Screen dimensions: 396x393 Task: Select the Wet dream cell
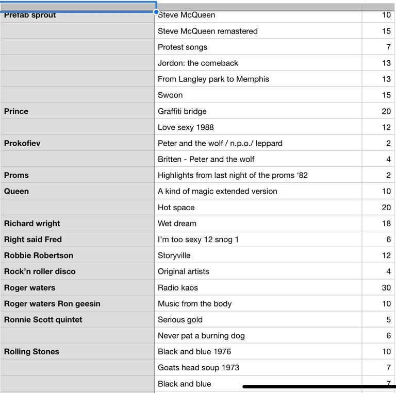258,223
